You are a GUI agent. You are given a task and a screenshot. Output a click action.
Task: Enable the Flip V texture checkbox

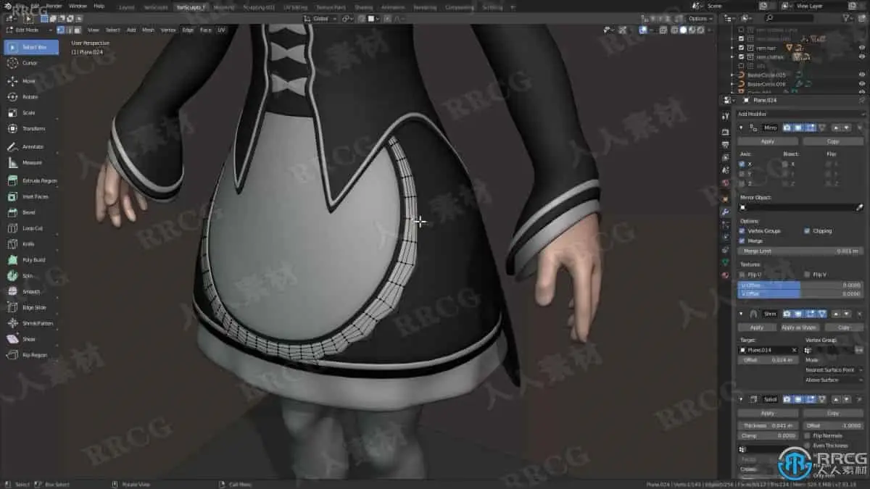tap(807, 275)
